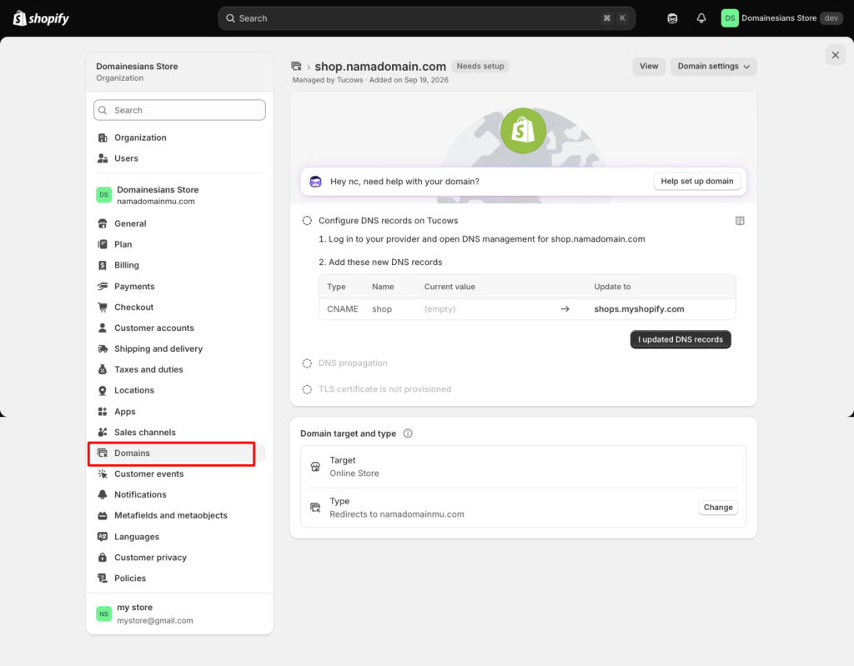Click the domains breadcrumb icon beside shop.namadomain.com
Image resolution: width=854 pixels, height=666 pixels.
[296, 66]
